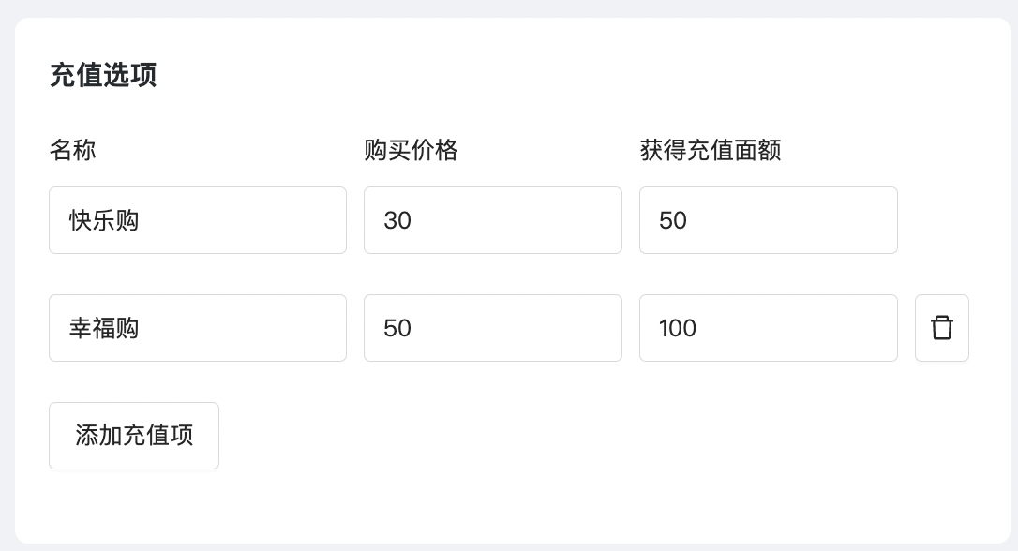1018x551 pixels.
Task: Edit the 幸福购 purchase price field showing 50
Action: pos(493,328)
